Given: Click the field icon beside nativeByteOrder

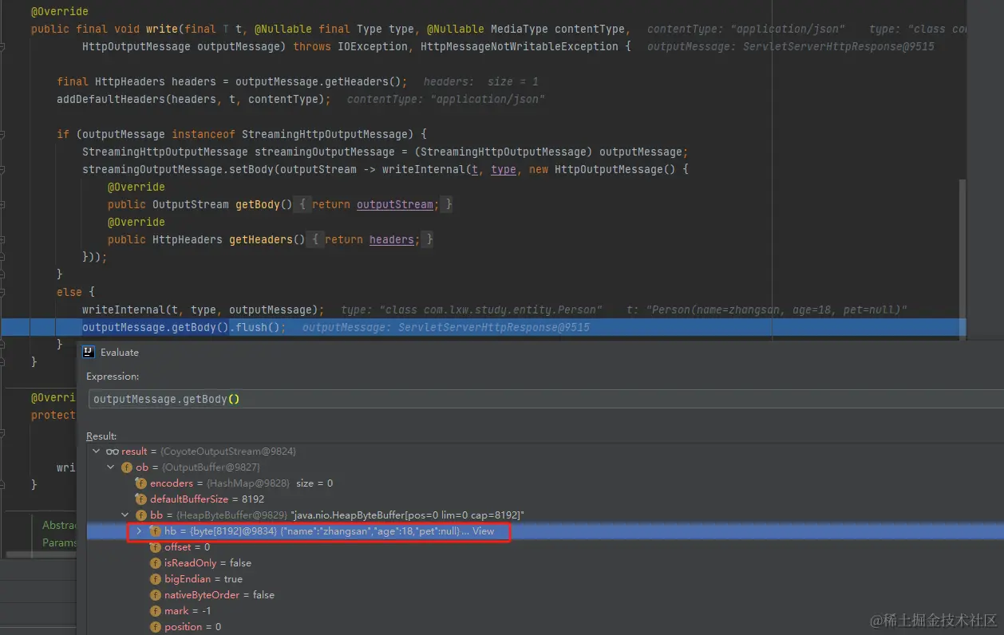Looking at the screenshot, I should tap(156, 595).
